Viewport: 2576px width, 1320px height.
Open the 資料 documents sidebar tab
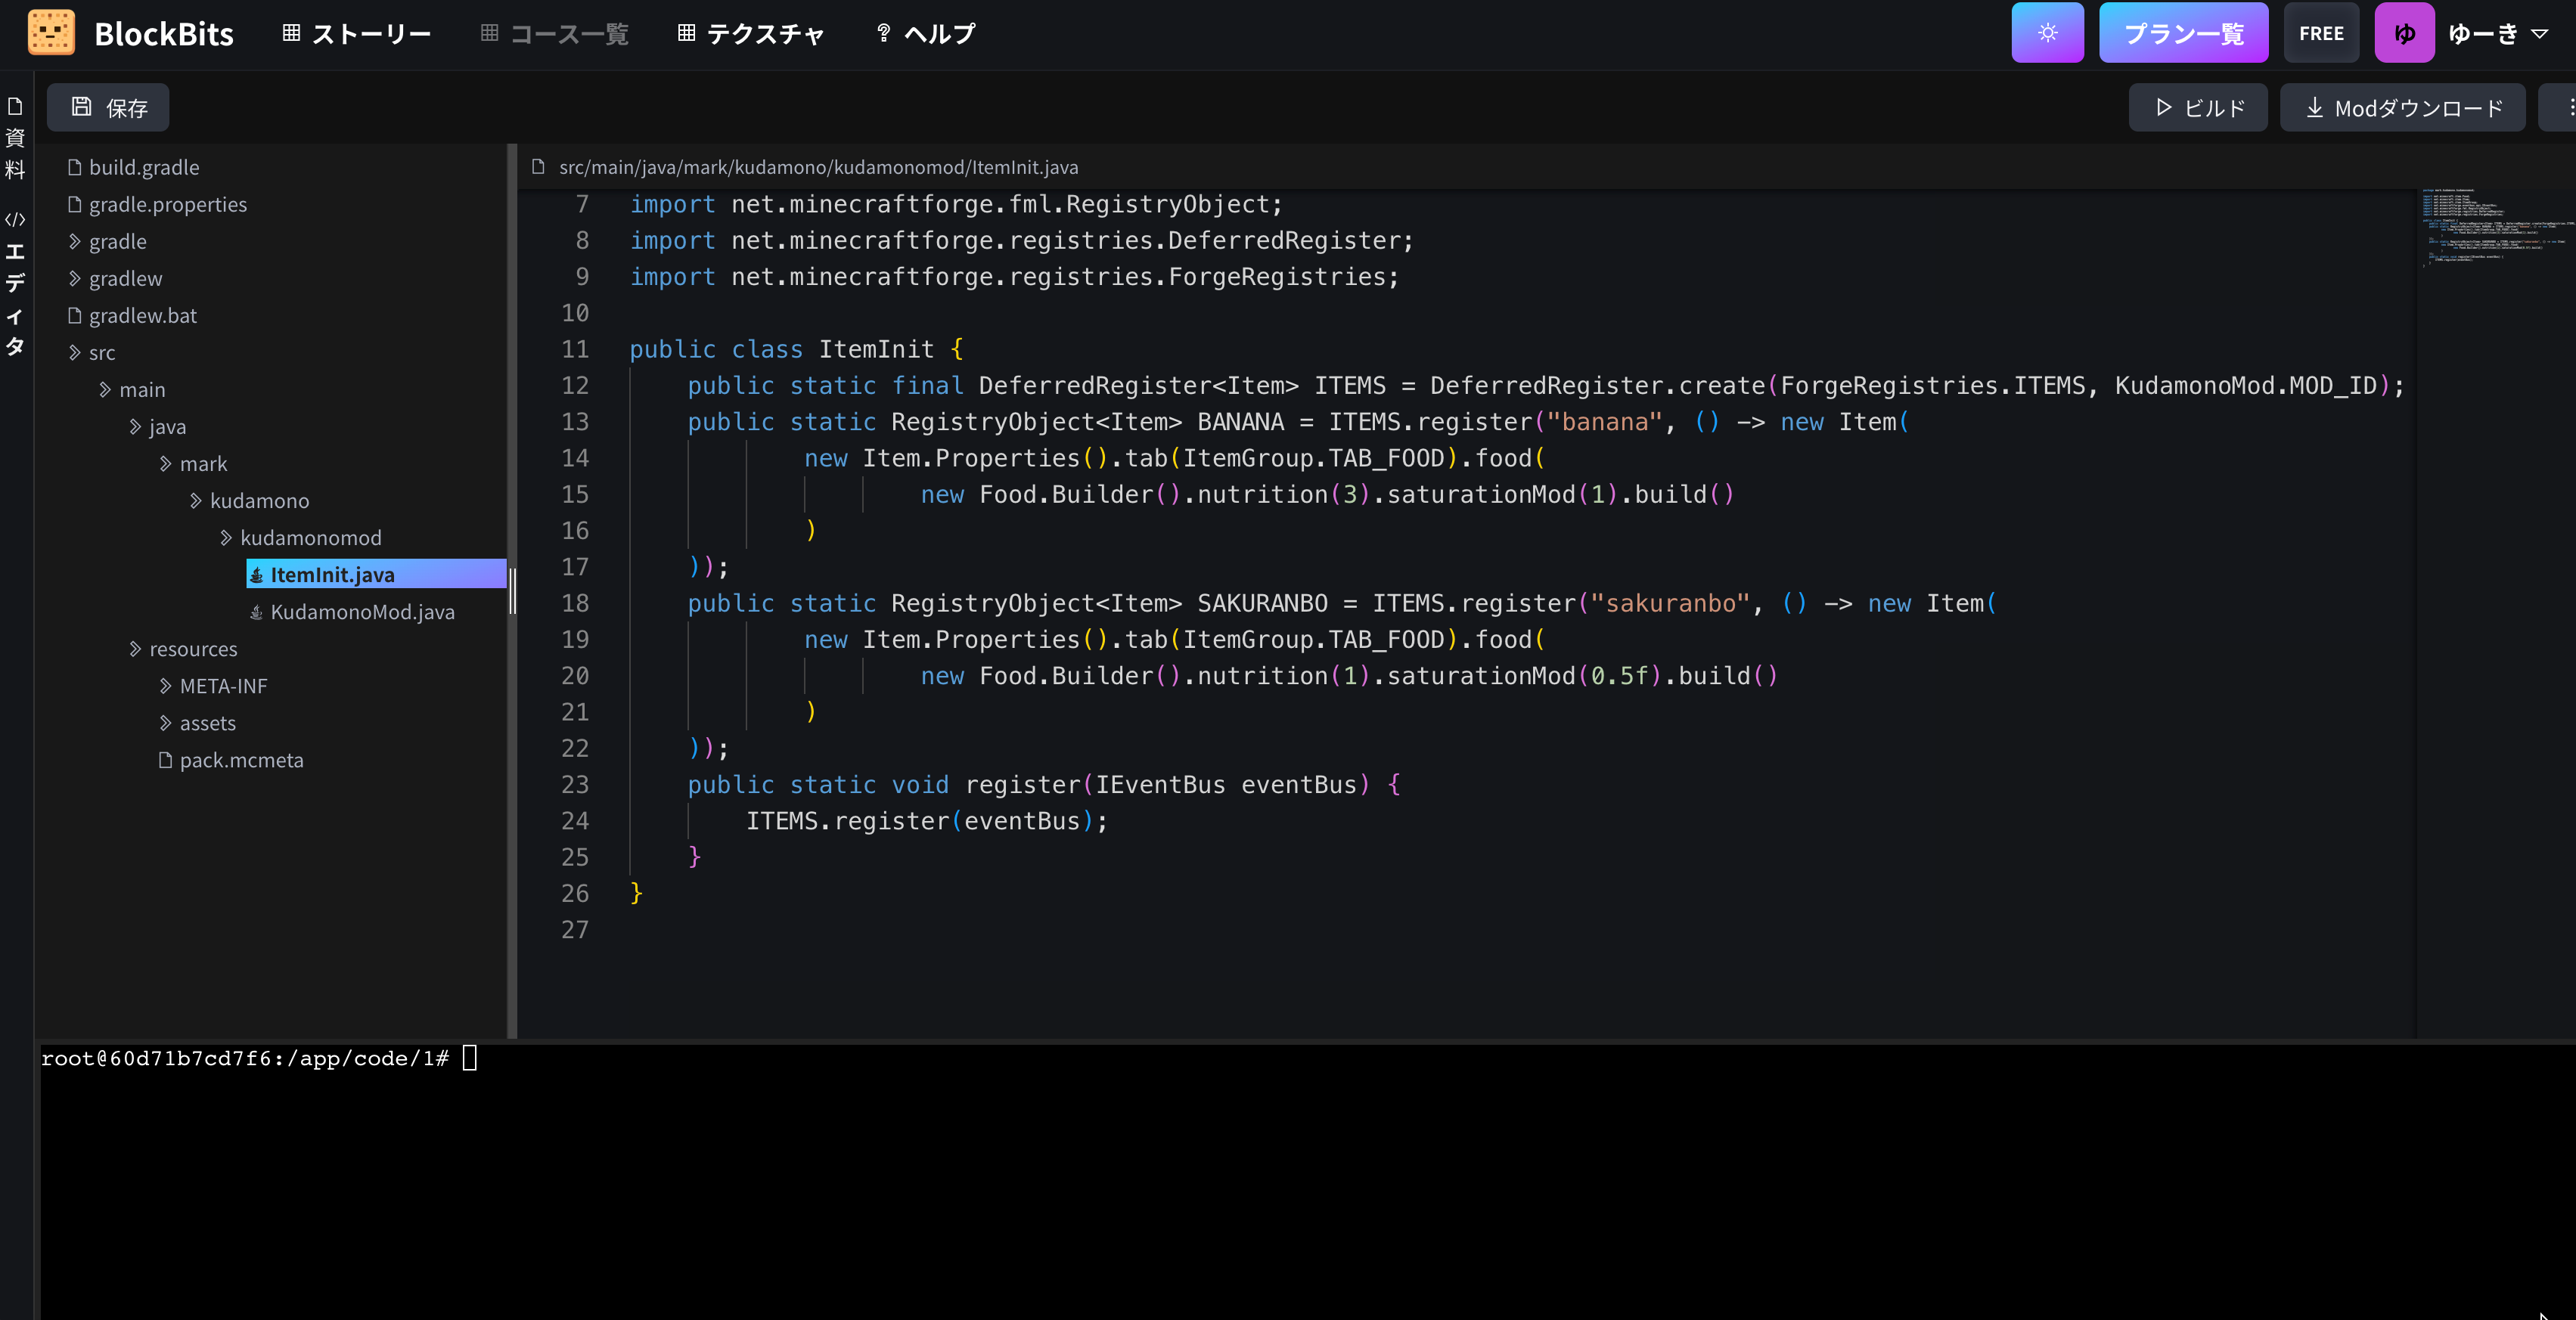click(15, 138)
